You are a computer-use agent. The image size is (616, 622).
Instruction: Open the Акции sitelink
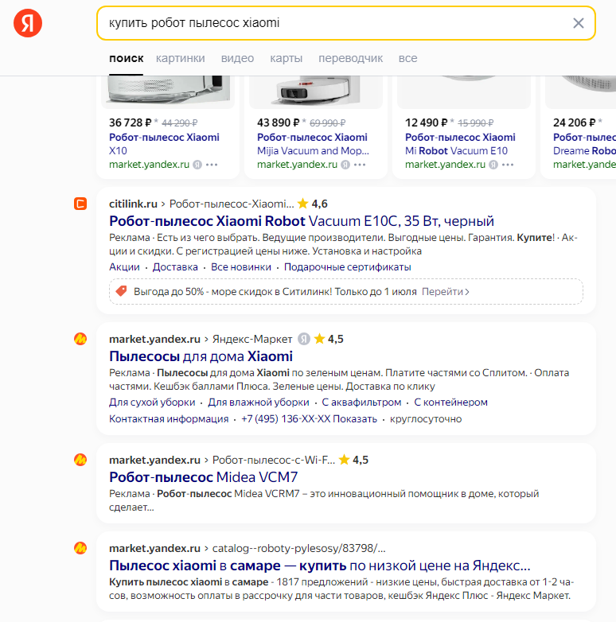(124, 267)
